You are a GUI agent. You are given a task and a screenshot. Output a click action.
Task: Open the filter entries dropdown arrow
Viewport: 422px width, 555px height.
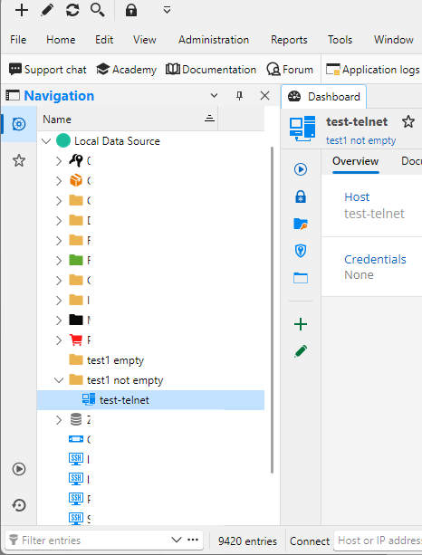pyautogui.click(x=176, y=540)
